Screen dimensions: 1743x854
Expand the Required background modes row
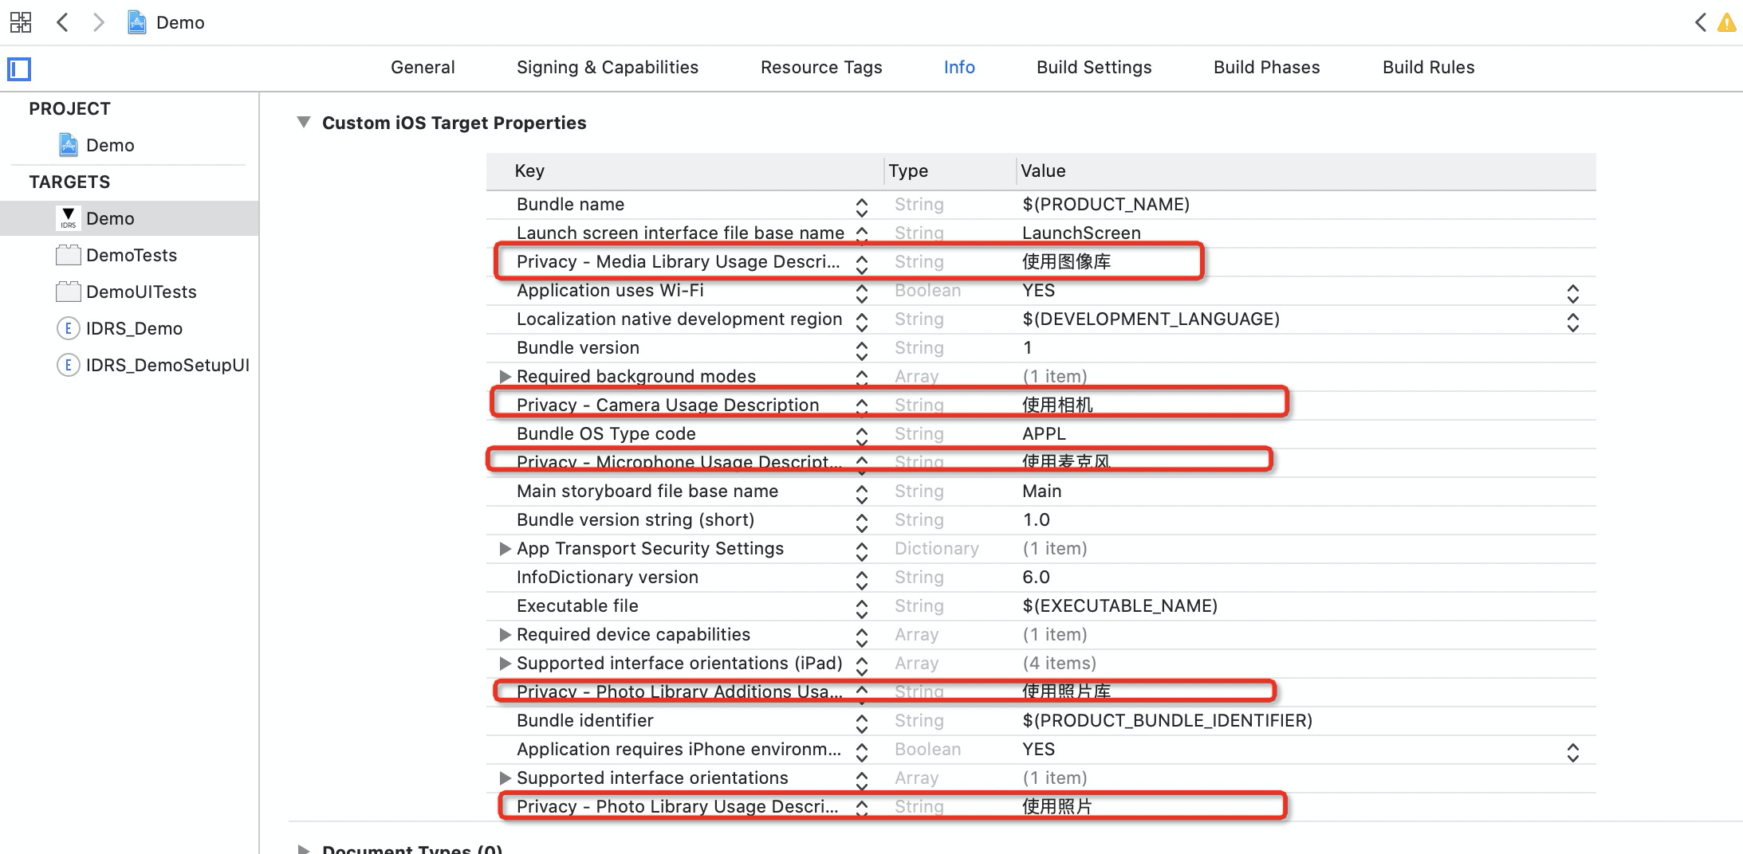[505, 376]
